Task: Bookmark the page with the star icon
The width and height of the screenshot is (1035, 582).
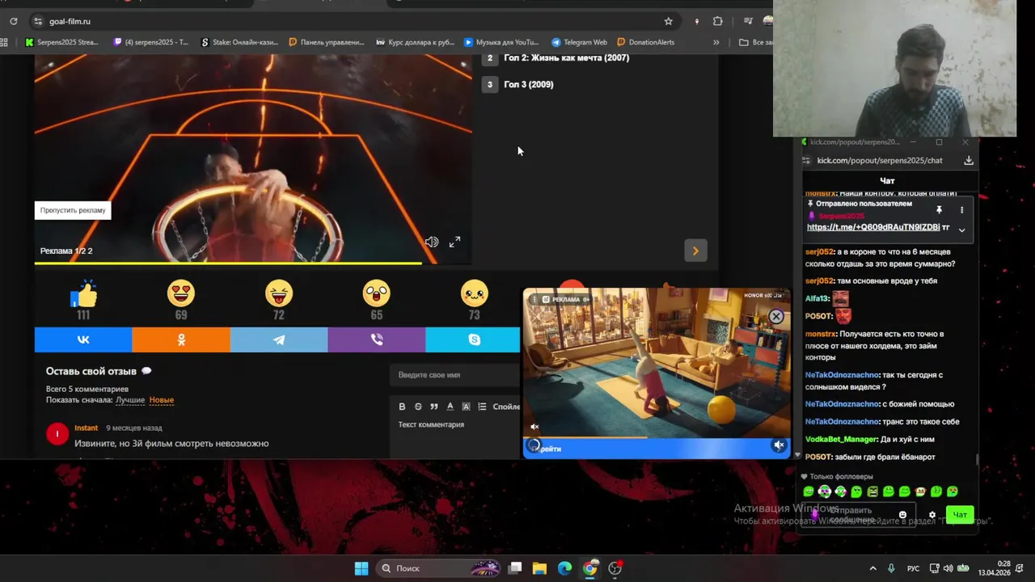Action: point(668,21)
